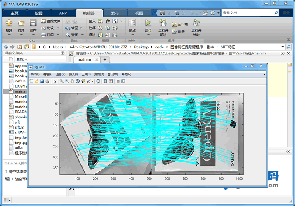Click the Open (打开) folder icon
The image size is (295, 206).
point(21,23)
